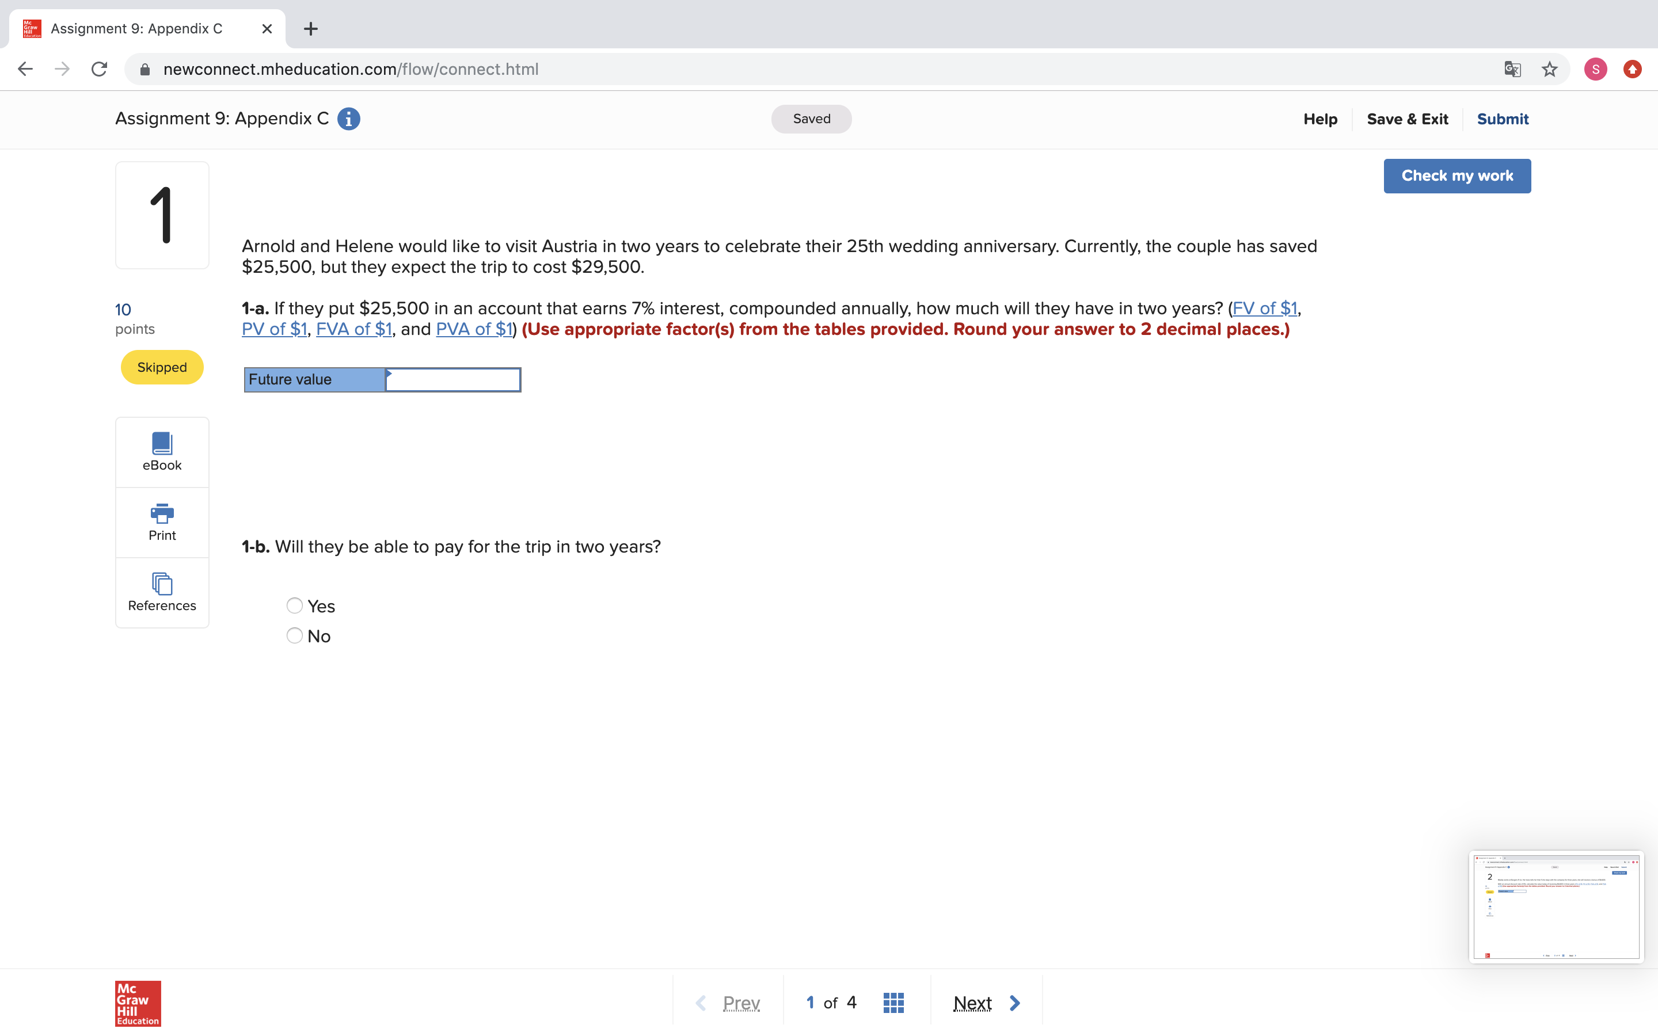1658x1036 pixels.
Task: Click the assignment info icon
Action: (x=349, y=119)
